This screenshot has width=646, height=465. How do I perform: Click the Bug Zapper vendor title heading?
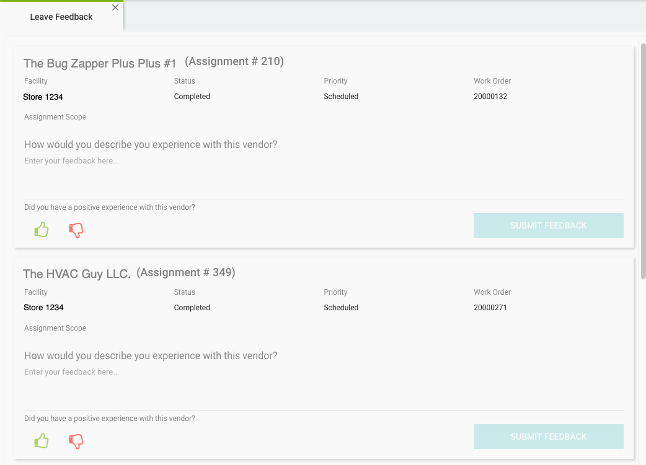tap(99, 63)
